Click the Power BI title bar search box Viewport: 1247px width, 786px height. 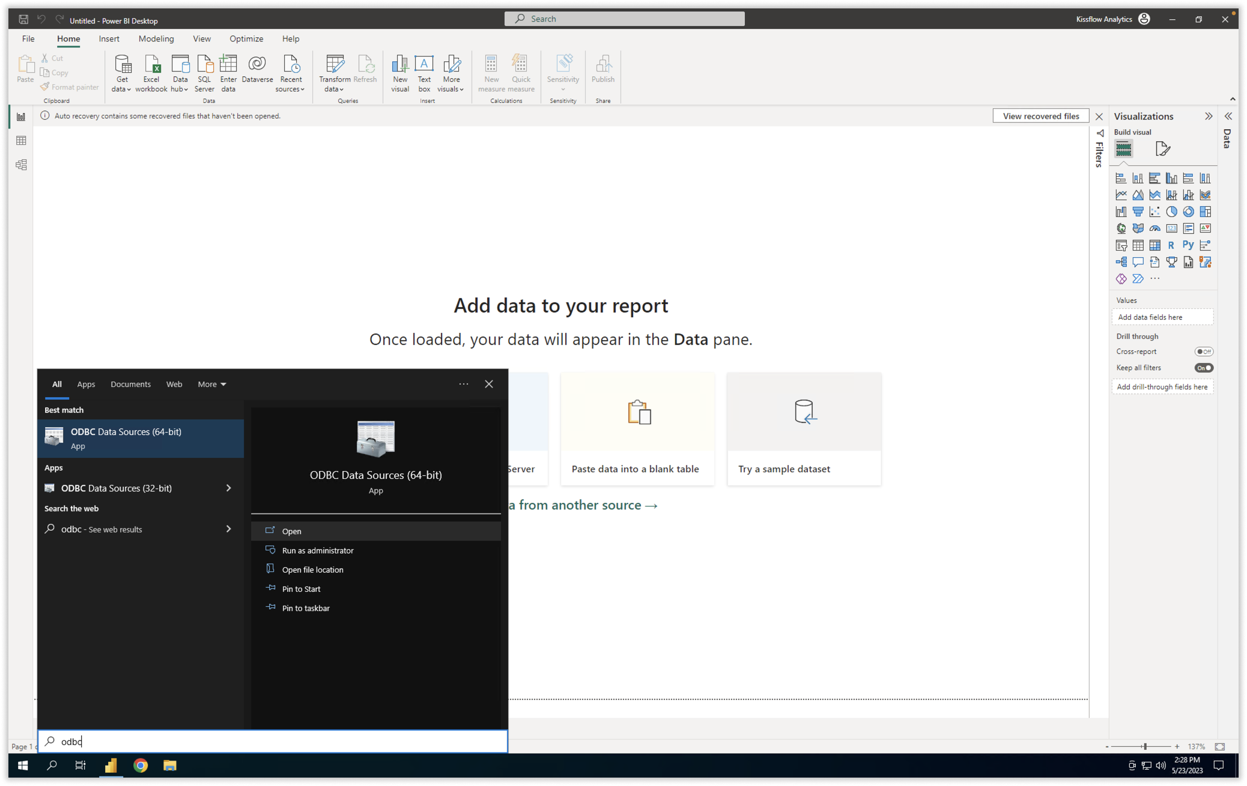coord(625,19)
